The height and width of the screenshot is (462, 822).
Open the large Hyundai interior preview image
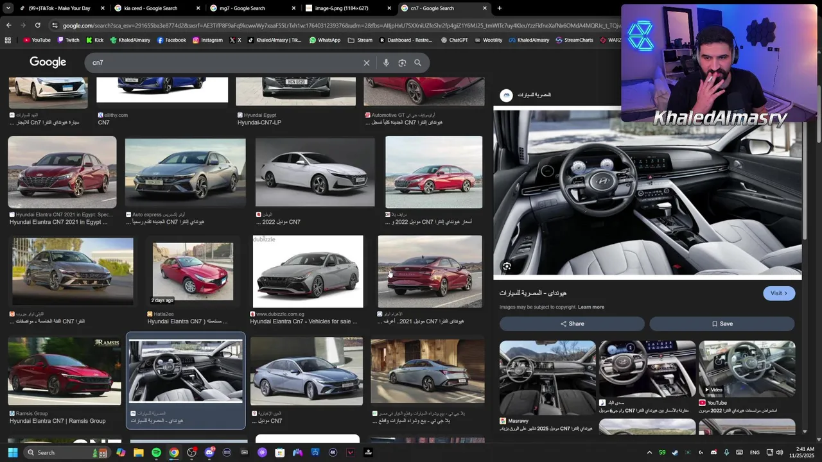click(x=647, y=193)
